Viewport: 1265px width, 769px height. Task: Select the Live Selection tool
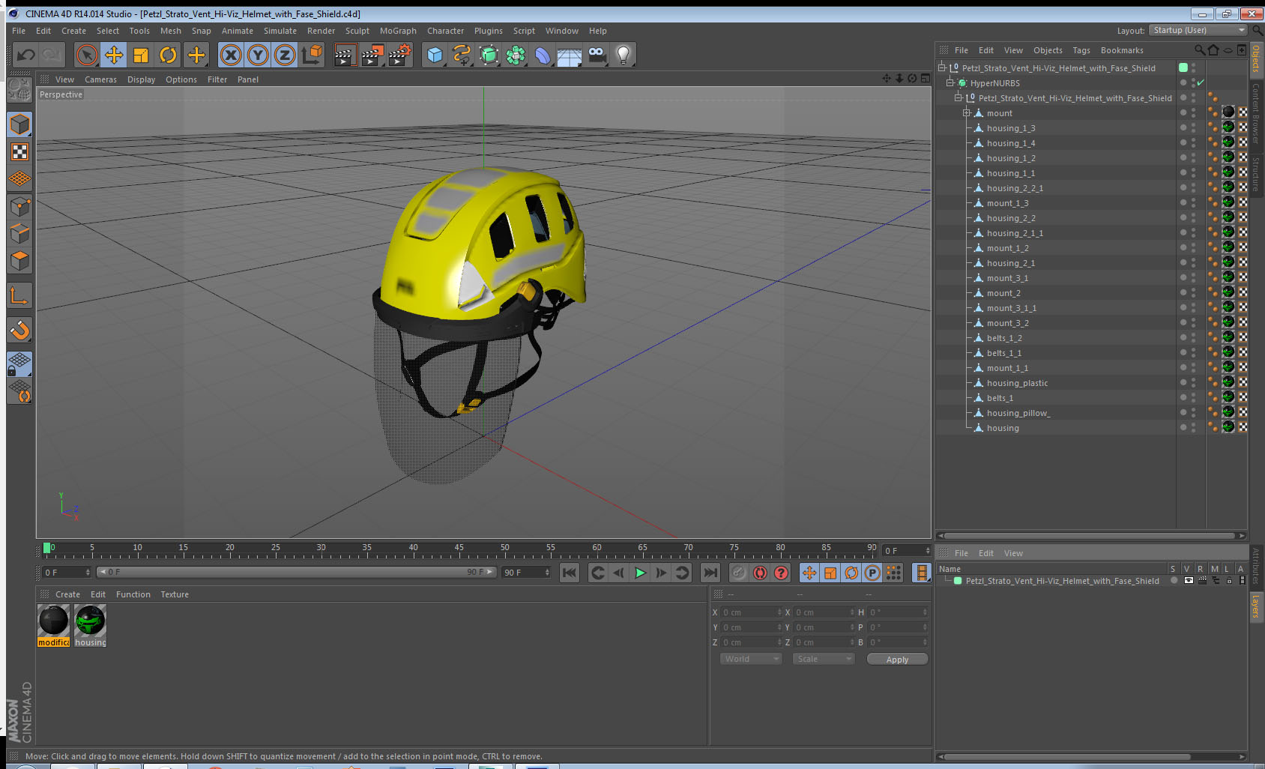pos(87,55)
